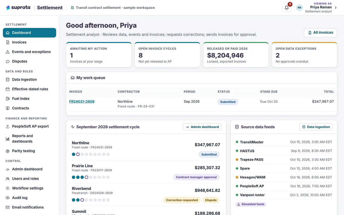This screenshot has width=344, height=215.
Task: Click the Parity testing scales icon
Action: pyautogui.click(x=8, y=151)
